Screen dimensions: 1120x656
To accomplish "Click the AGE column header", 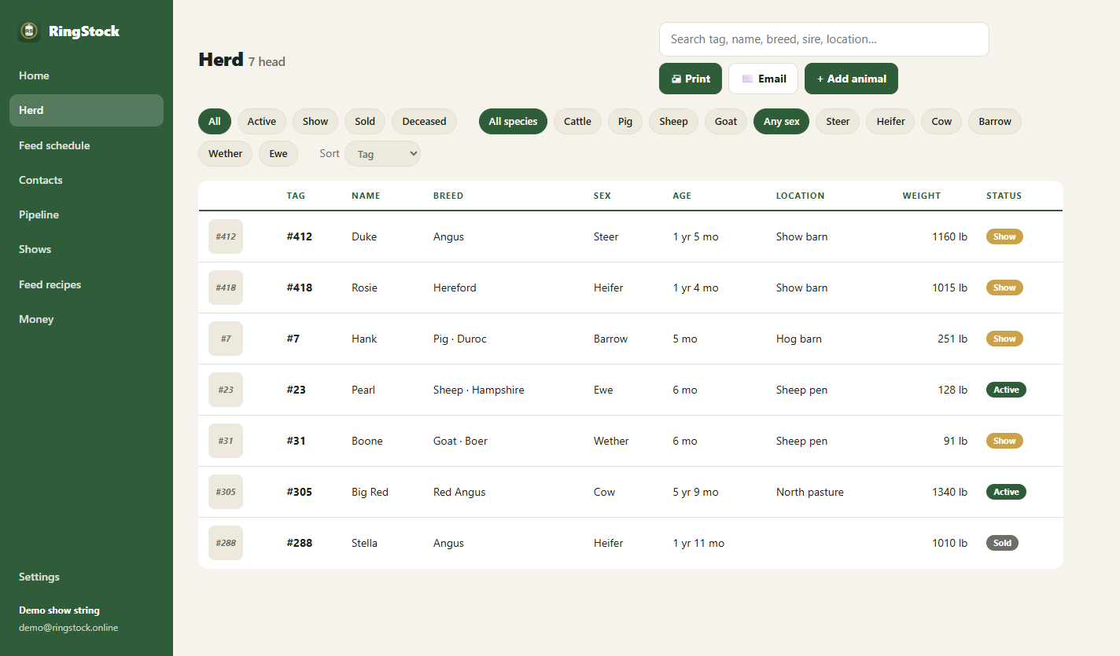I will click(682, 196).
